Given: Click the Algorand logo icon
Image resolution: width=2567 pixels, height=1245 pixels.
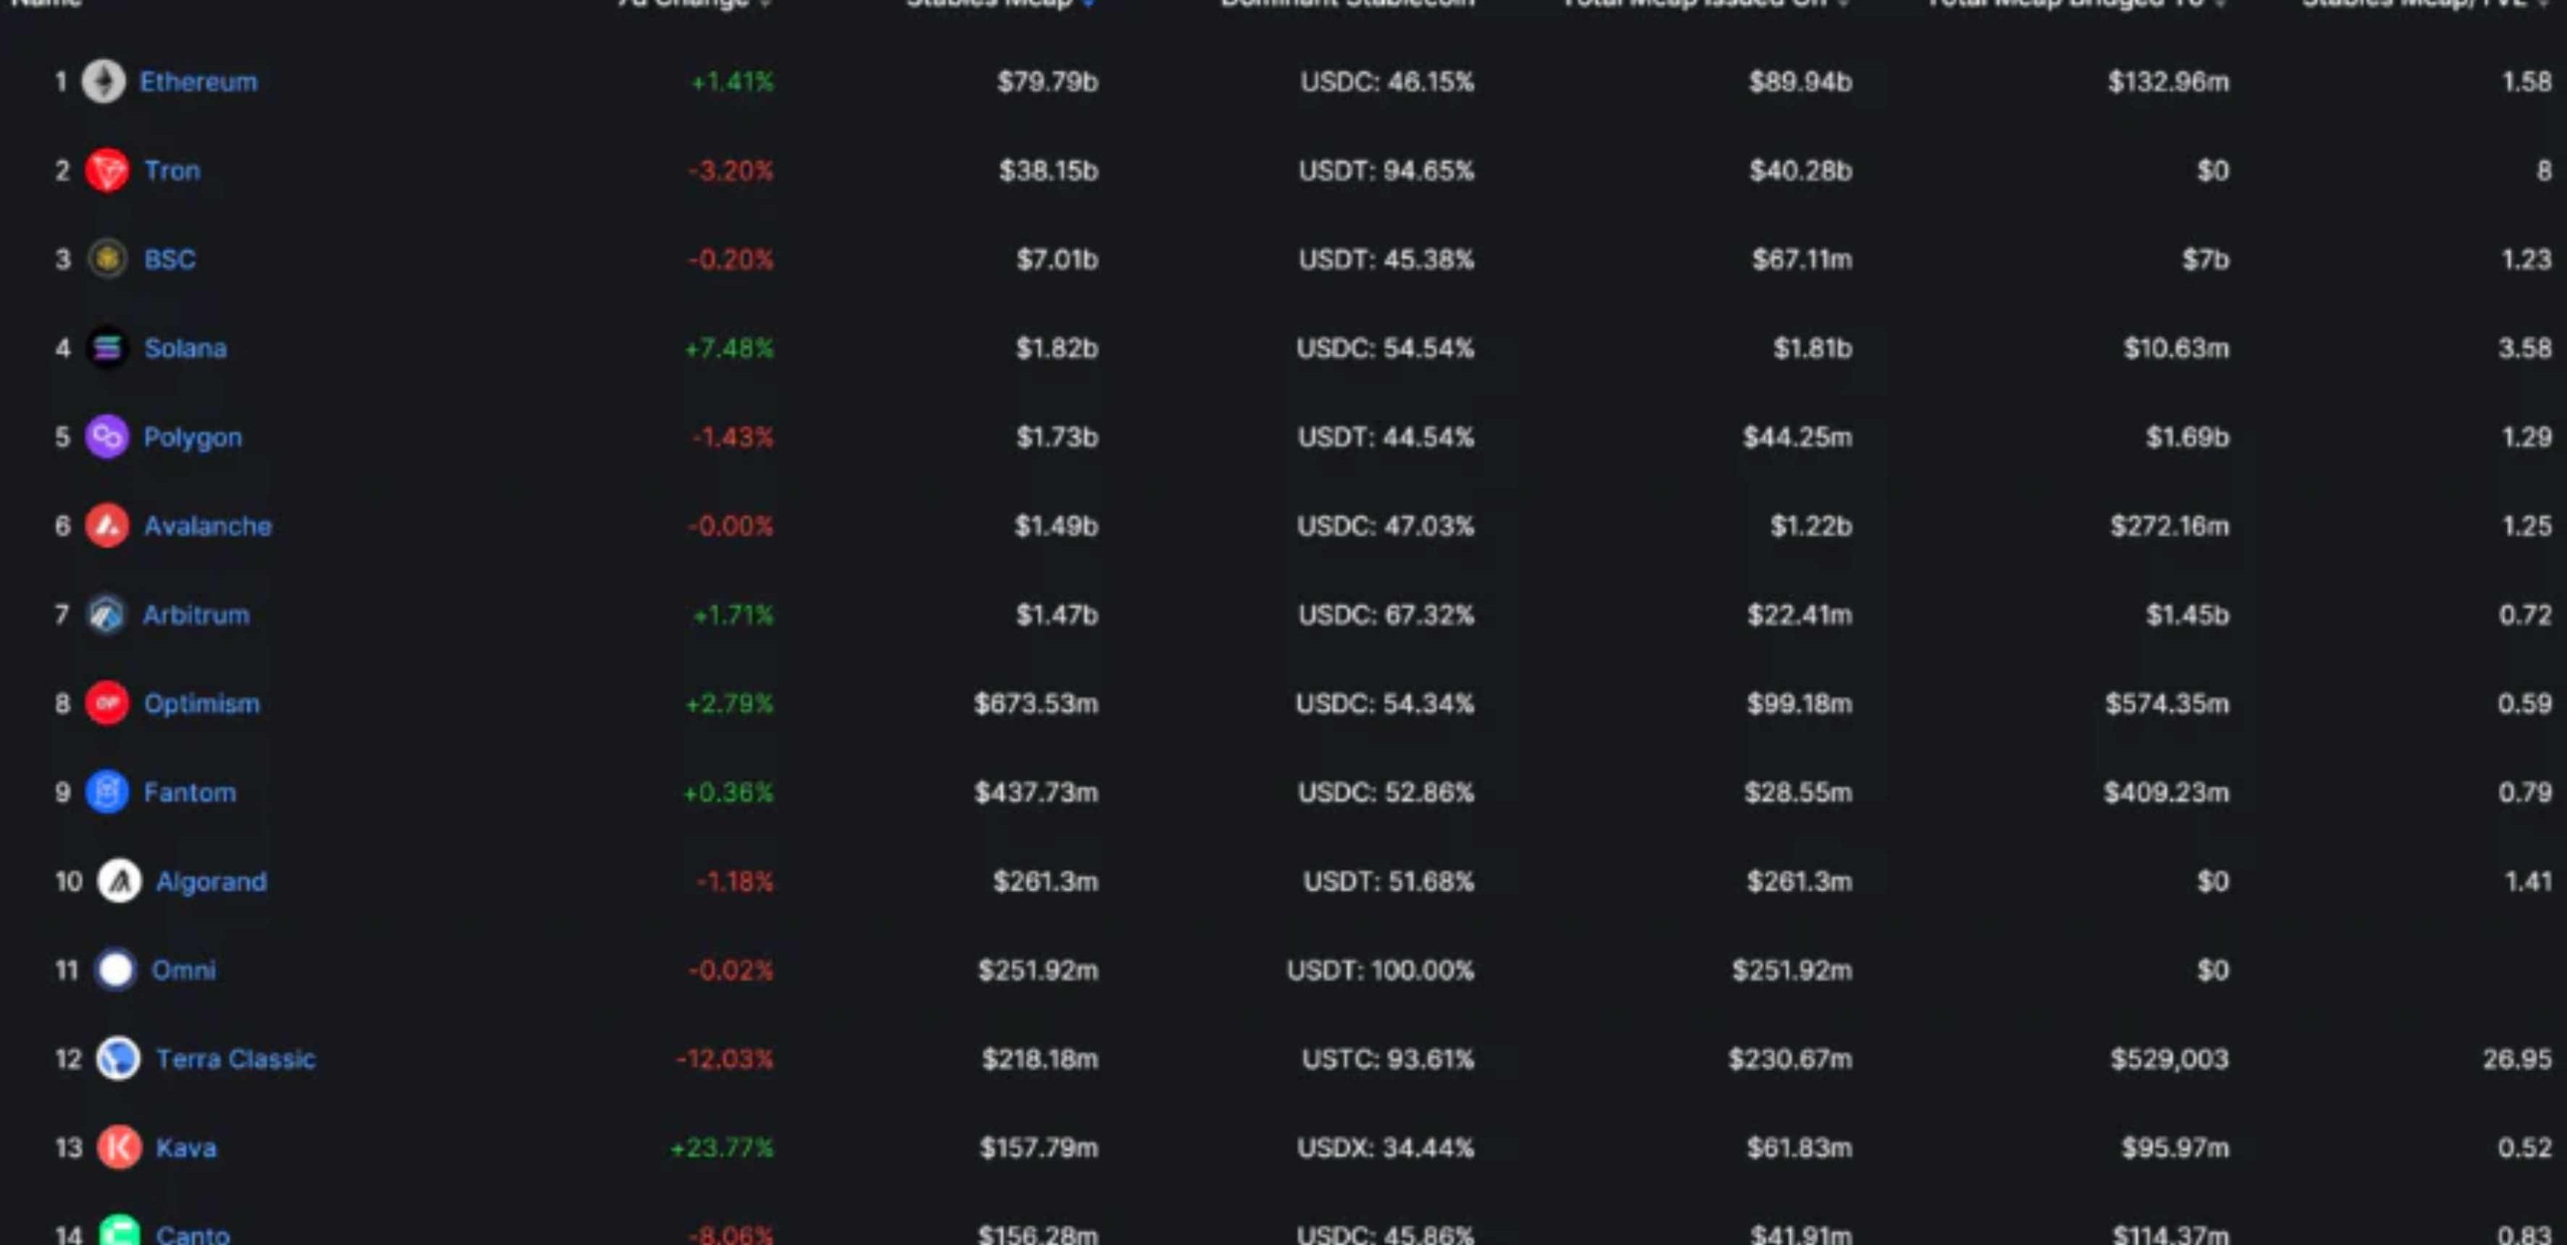Looking at the screenshot, I should pos(119,881).
